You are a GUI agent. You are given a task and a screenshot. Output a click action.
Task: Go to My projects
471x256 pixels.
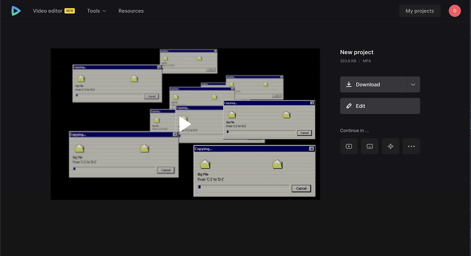point(420,11)
